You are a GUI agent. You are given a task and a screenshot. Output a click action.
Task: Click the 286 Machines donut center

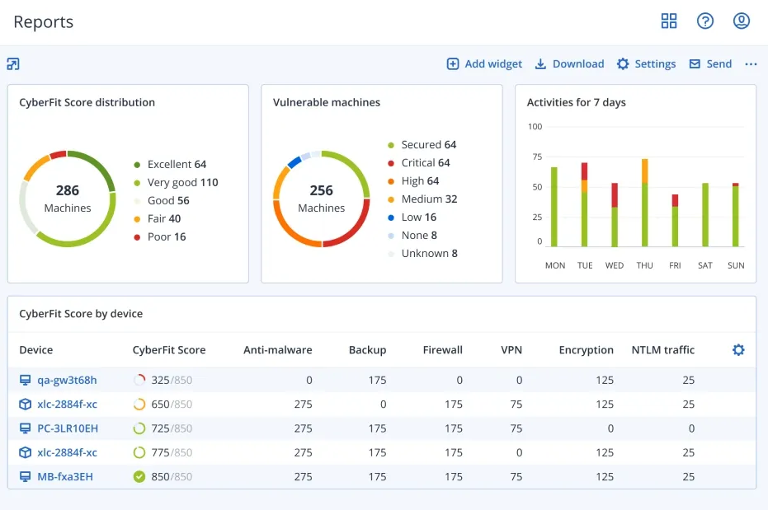click(x=68, y=199)
